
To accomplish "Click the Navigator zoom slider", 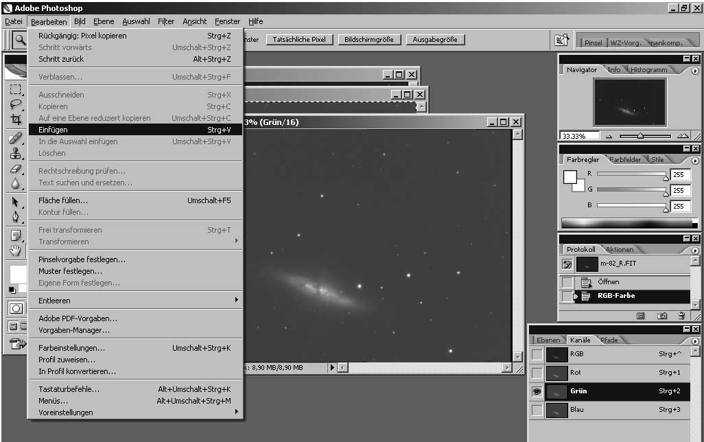I will pyautogui.click(x=645, y=136).
